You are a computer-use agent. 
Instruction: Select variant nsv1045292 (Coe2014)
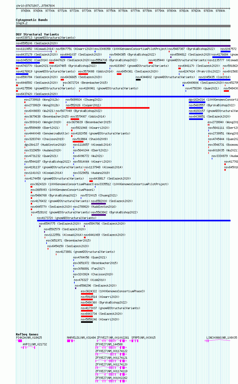(x=32, y=60)
